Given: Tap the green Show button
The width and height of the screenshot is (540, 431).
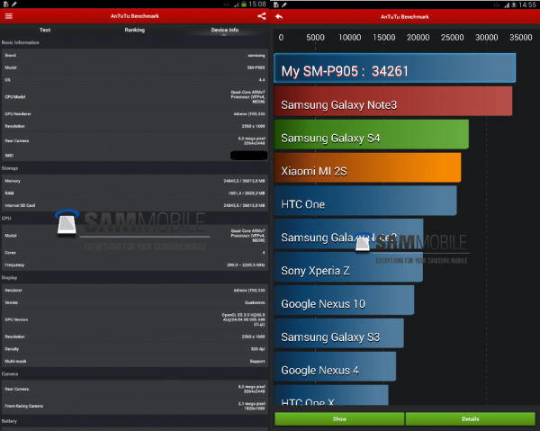Looking at the screenshot, I should 339,419.
